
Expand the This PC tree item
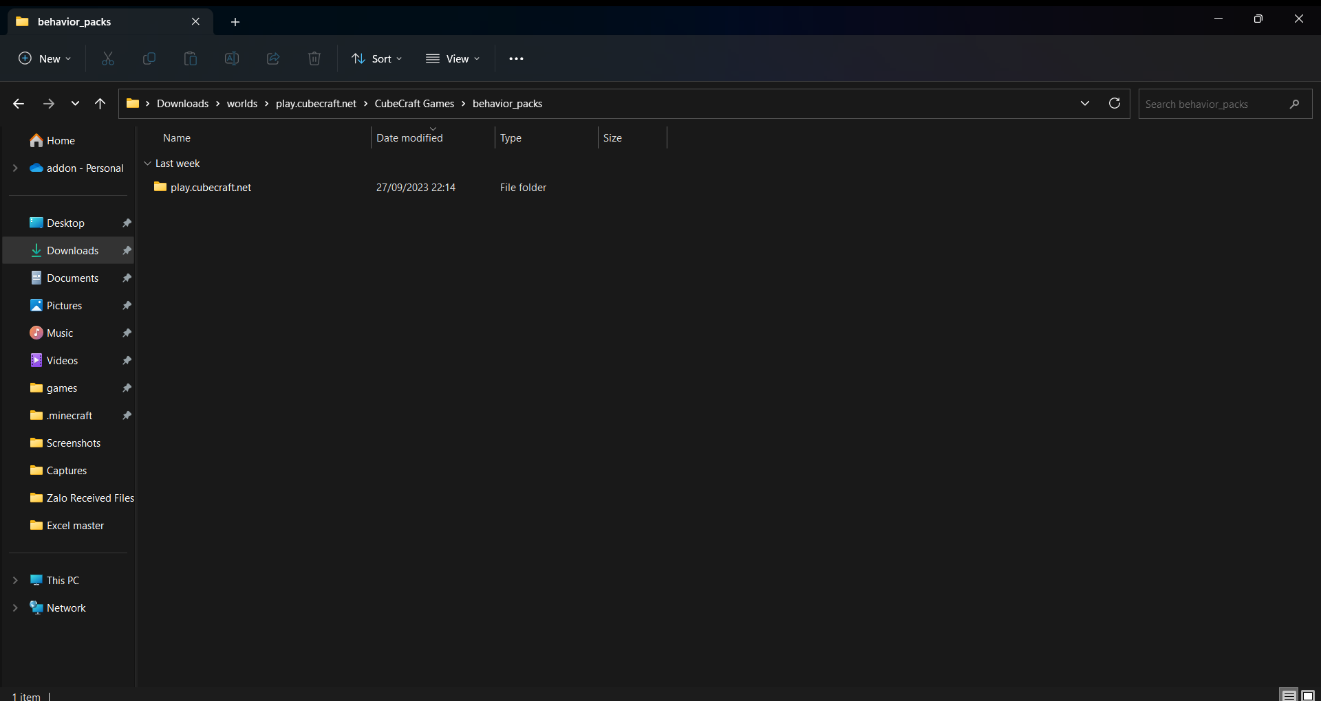click(x=15, y=579)
